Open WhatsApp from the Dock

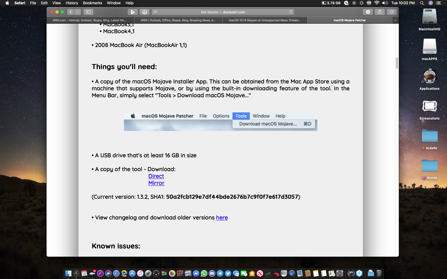pyautogui.click(x=204, y=273)
